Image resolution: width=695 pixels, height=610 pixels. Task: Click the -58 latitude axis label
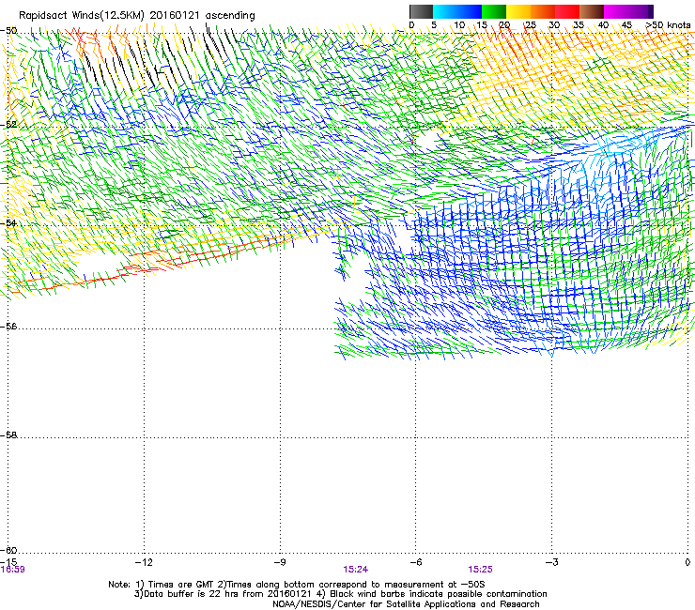tap(8, 435)
